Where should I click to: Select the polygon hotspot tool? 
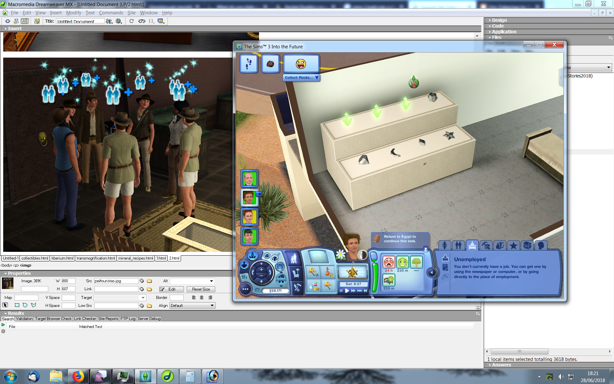(33, 305)
